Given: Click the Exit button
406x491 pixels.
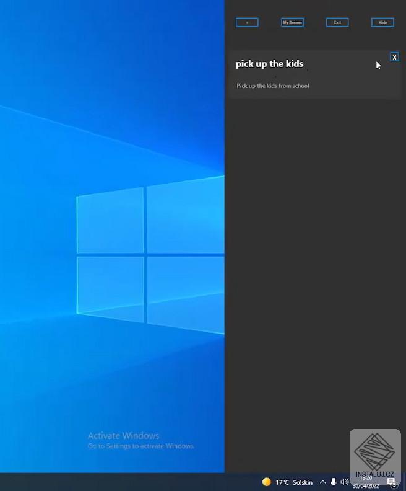Looking at the screenshot, I should pos(337,22).
